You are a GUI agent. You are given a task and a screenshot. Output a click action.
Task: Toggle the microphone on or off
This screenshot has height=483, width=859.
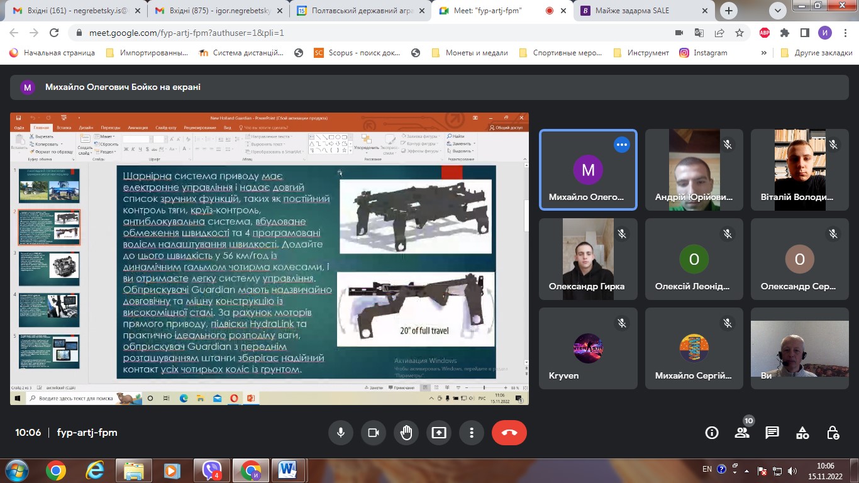point(341,433)
